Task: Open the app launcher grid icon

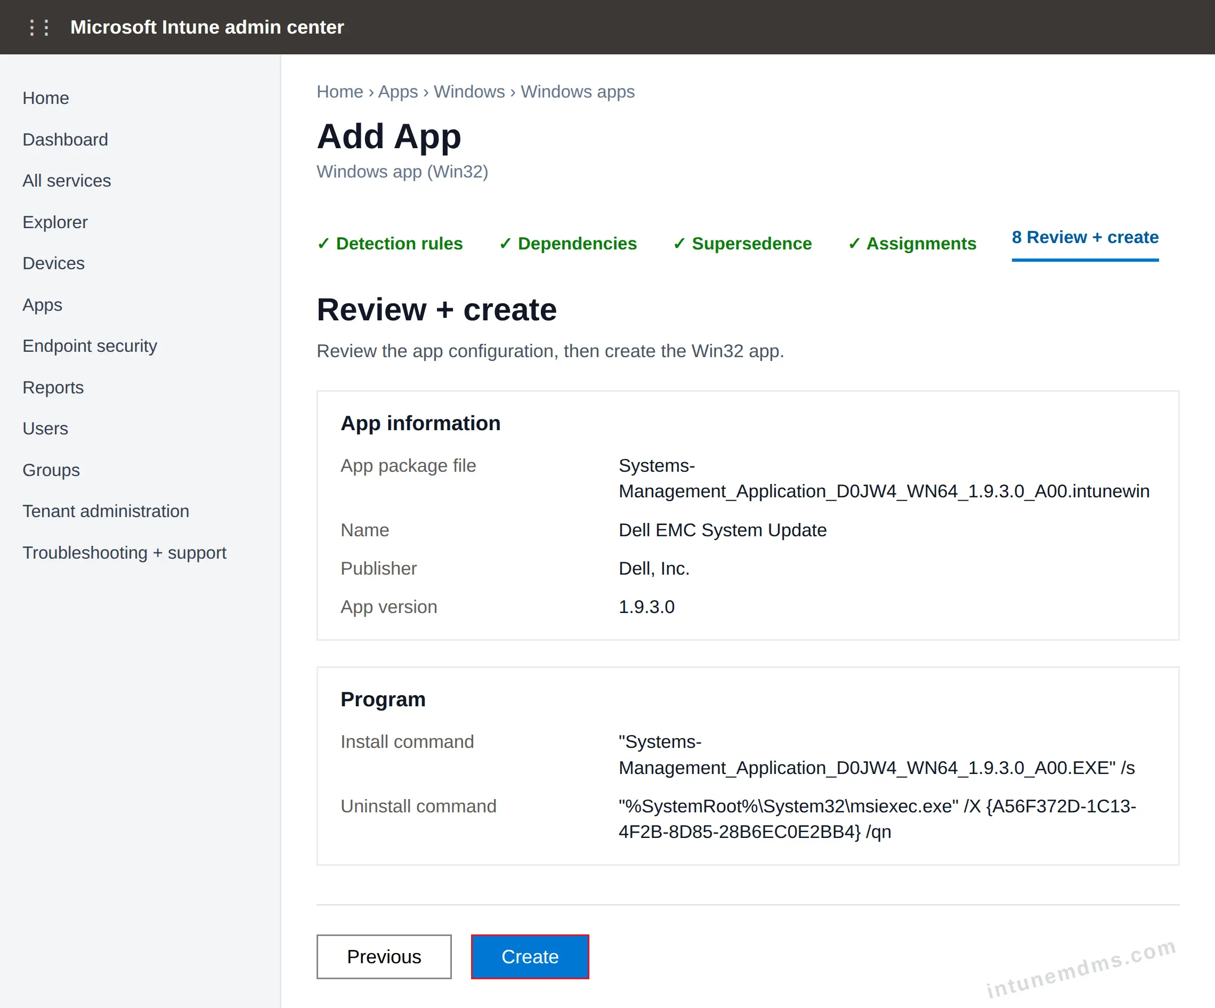Action: click(39, 27)
